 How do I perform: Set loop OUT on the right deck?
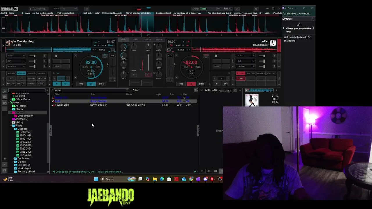click(x=226, y=84)
